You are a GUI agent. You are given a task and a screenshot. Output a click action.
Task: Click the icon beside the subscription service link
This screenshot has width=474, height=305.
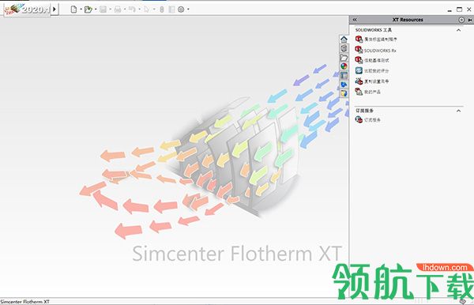359,119
